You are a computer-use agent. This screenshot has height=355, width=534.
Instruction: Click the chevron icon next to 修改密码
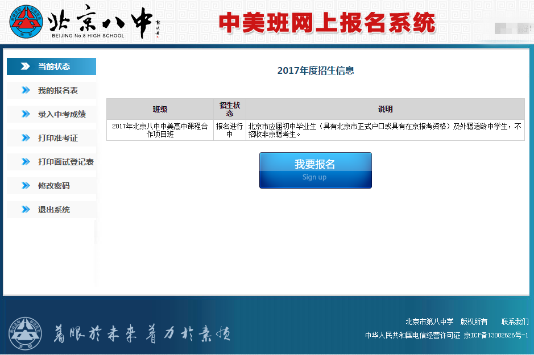[x=26, y=186]
